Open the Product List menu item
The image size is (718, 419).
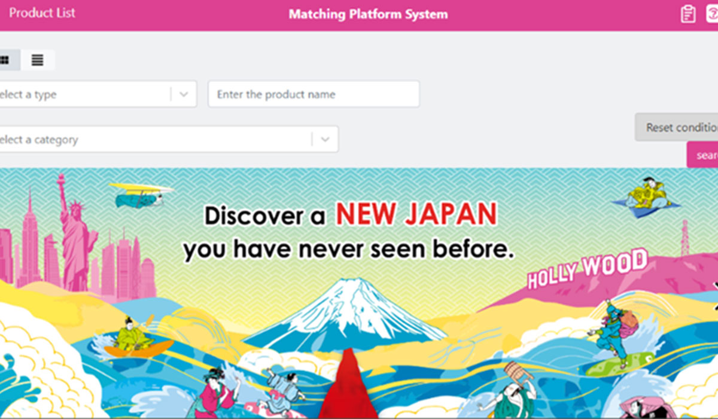(42, 13)
